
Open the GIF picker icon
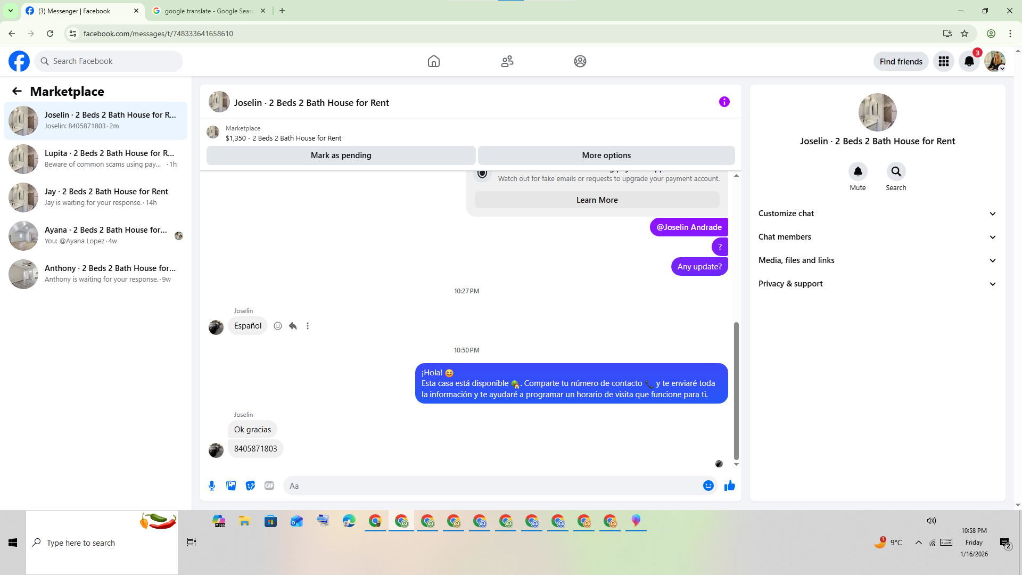tap(269, 486)
